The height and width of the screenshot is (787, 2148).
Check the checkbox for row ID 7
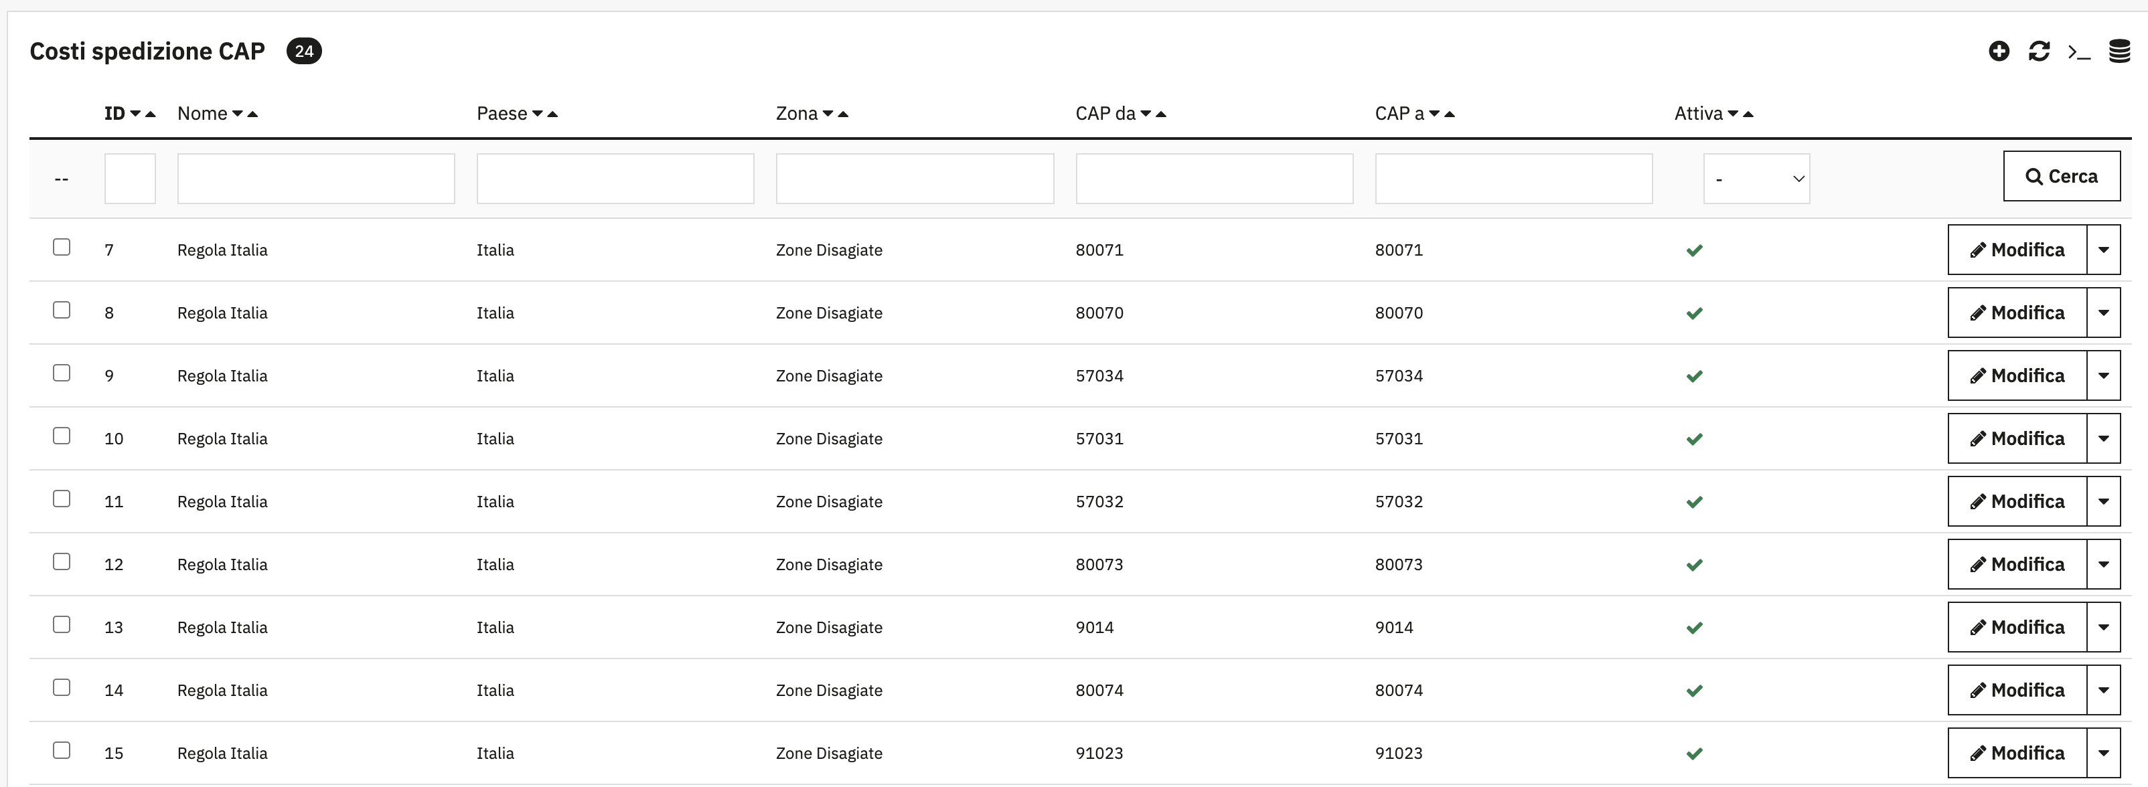pos(62,246)
